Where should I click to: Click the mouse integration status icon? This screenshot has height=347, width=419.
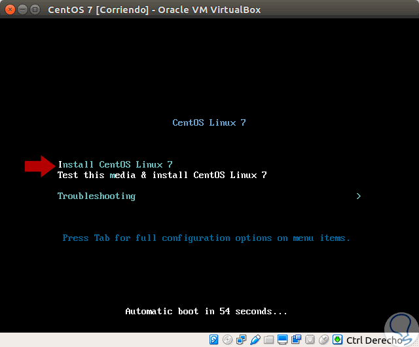tap(323, 340)
